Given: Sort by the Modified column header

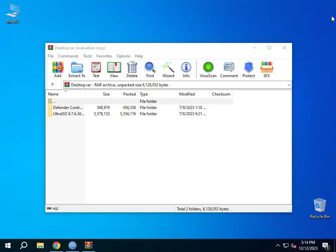Looking at the screenshot, I should [x=194, y=94].
